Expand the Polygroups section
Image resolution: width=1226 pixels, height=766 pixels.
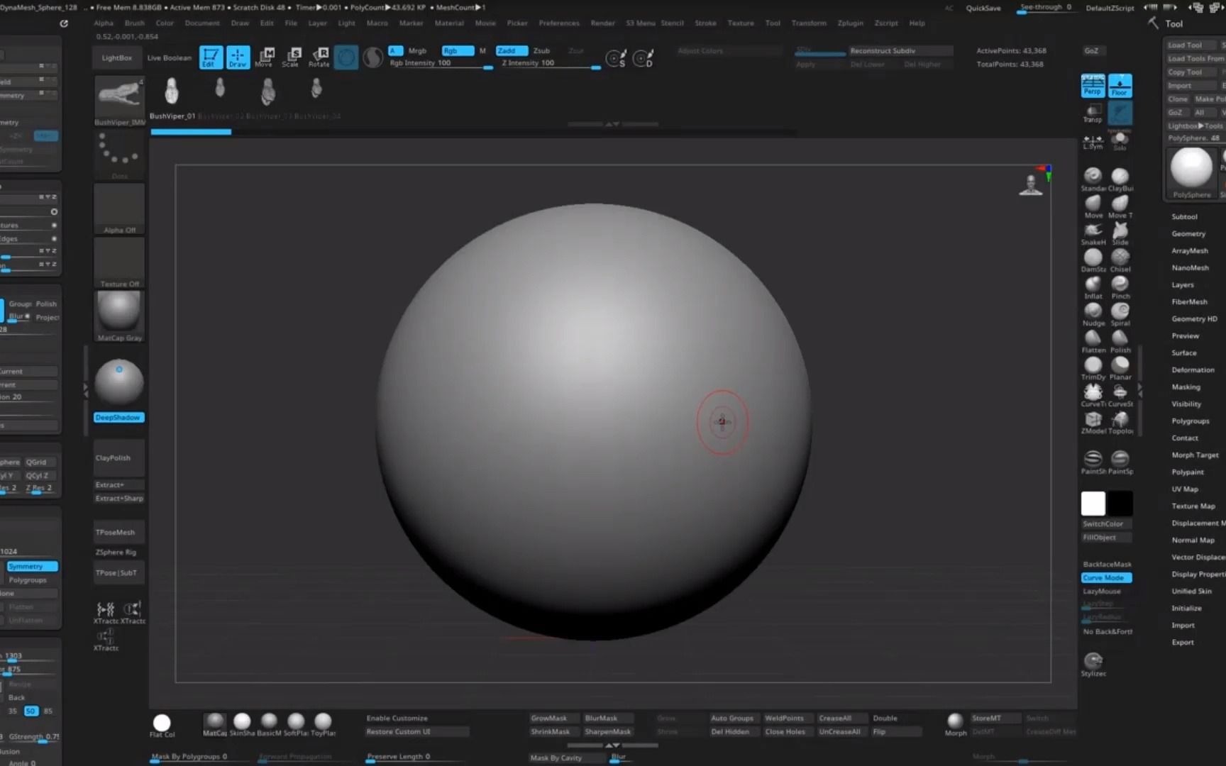coord(1191,421)
